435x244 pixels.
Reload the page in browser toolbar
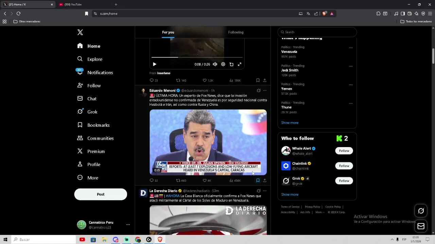click(x=18, y=14)
